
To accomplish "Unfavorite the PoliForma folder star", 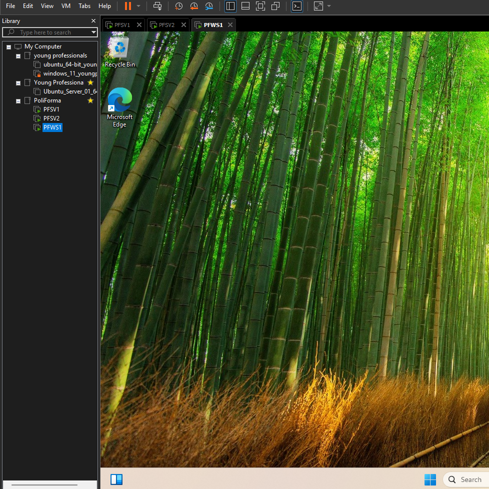I will click(x=90, y=100).
